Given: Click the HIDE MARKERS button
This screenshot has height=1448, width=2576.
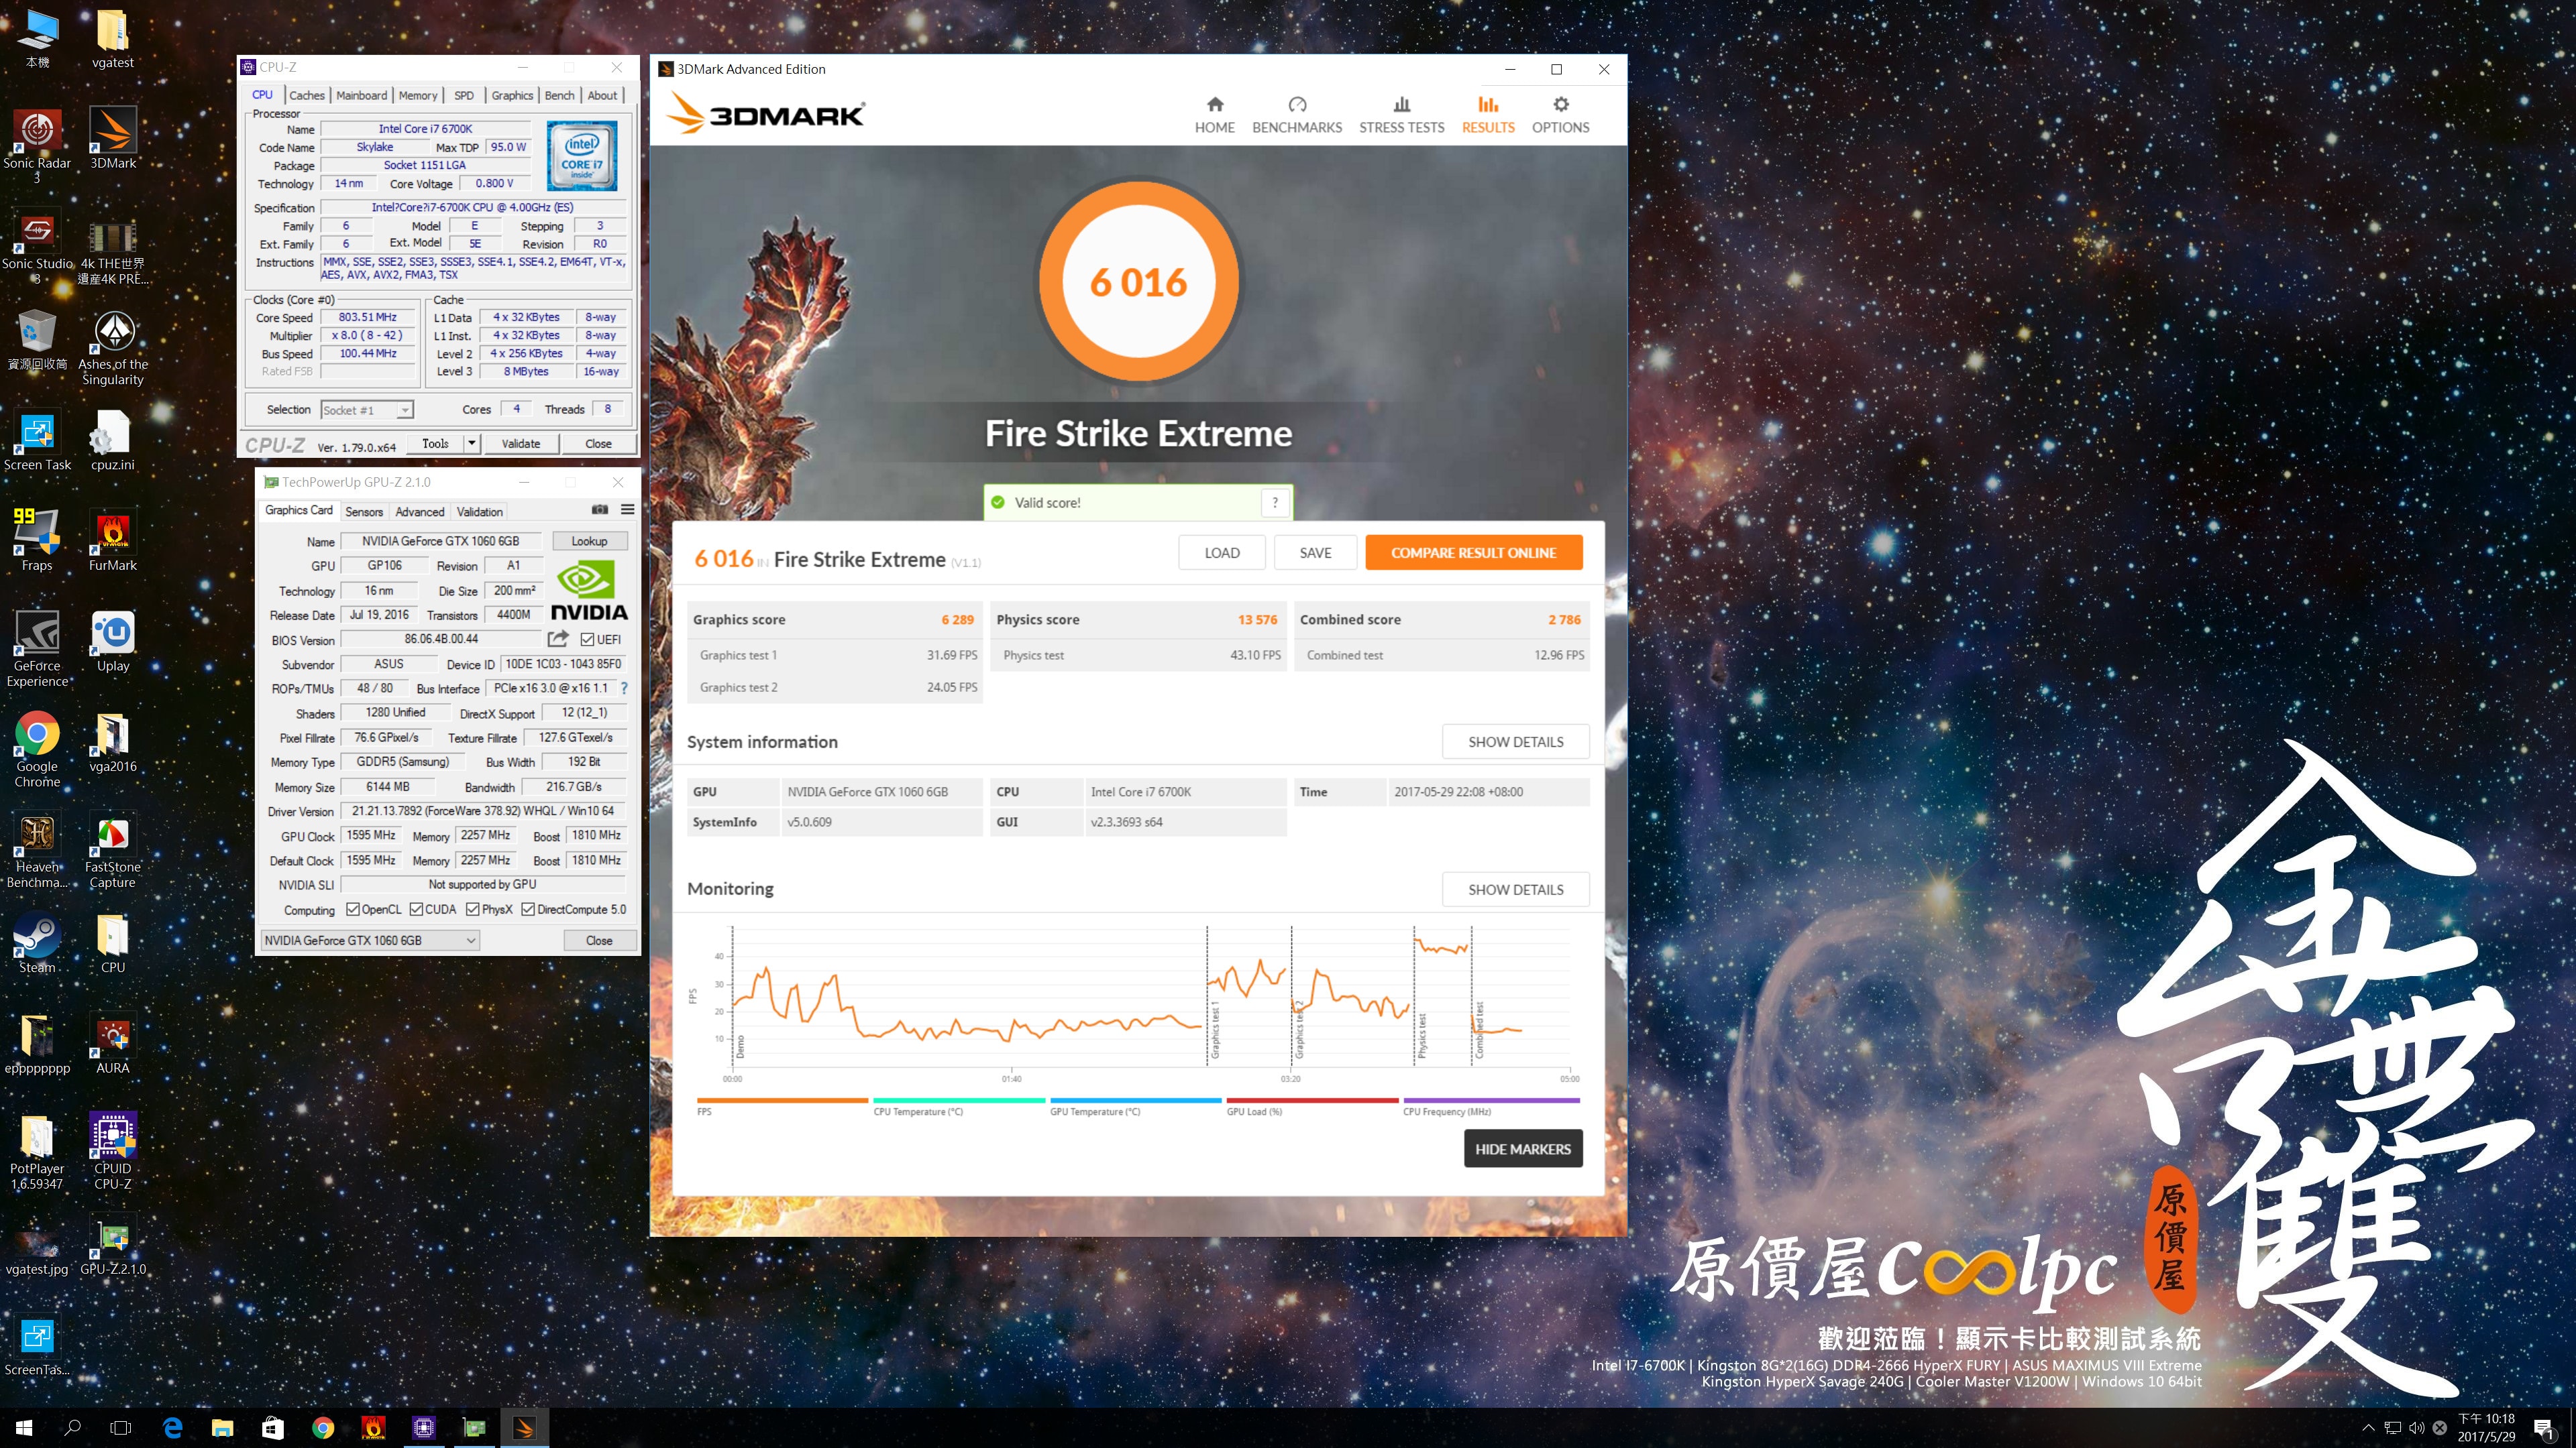Looking at the screenshot, I should tap(1522, 1149).
